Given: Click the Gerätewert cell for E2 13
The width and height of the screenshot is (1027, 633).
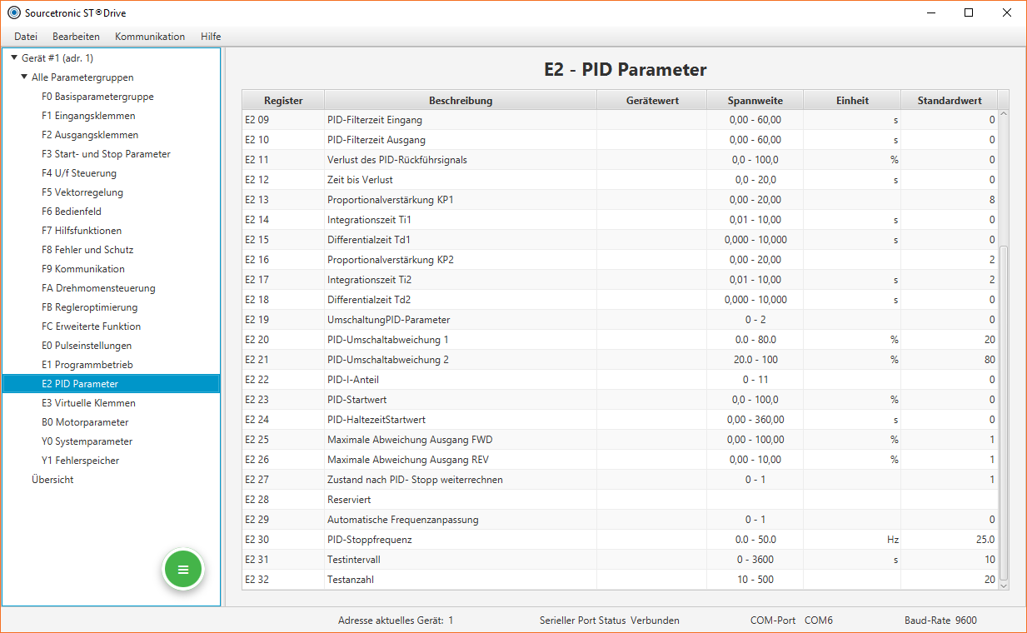Looking at the screenshot, I should 651,200.
